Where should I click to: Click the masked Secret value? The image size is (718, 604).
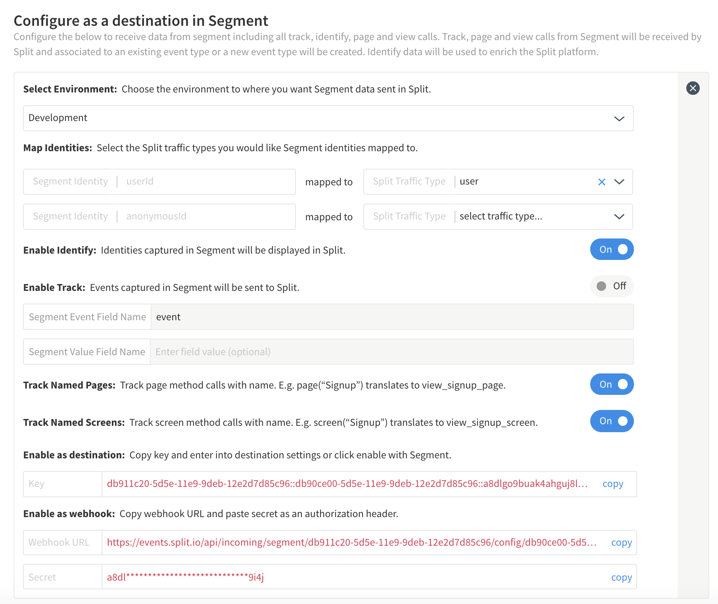pyautogui.click(x=185, y=577)
